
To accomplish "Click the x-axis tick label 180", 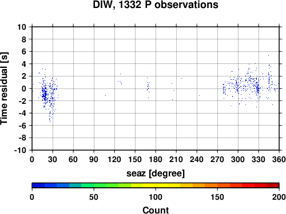I will click(x=156, y=159).
